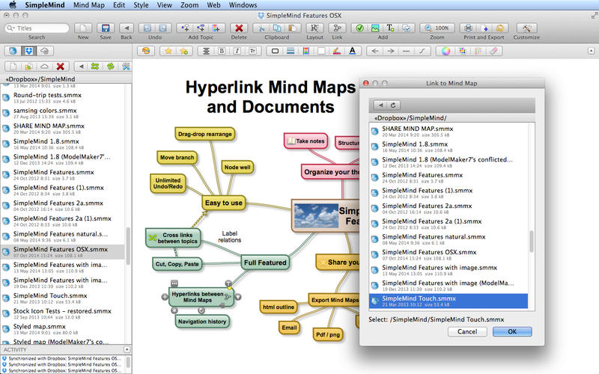Click the Cancel button in dialog

tap(466, 331)
